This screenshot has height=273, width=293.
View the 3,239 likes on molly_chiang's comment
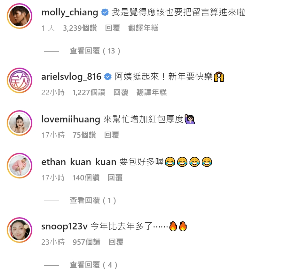pos(80,28)
